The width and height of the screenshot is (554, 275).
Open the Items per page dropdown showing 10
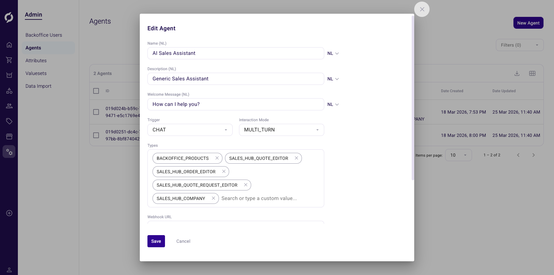pos(458,155)
